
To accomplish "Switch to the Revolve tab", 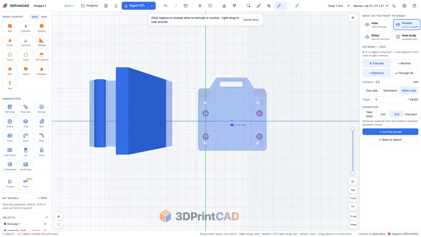I will (404, 63).
